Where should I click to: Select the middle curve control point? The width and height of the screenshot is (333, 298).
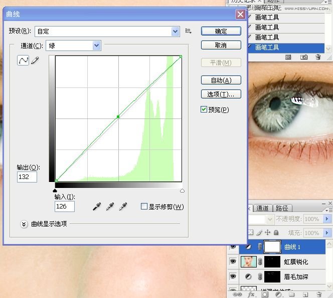[118, 116]
